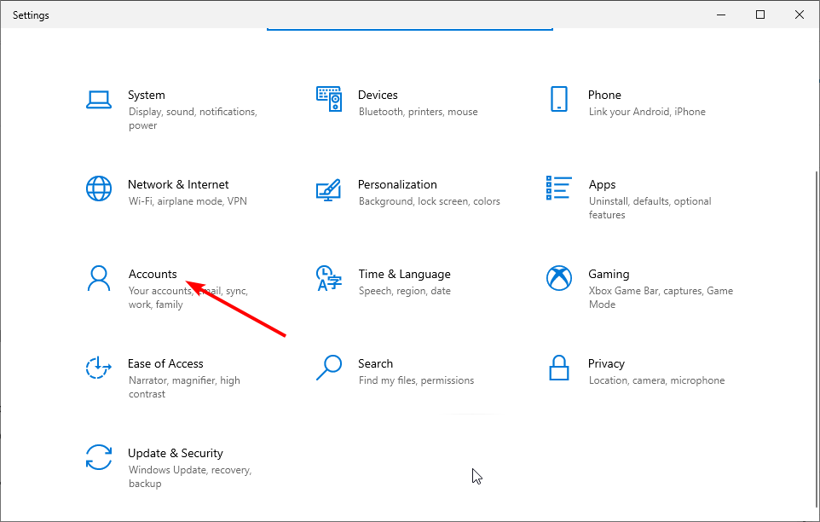The width and height of the screenshot is (820, 522).
Task: Open System settings via the laptop icon
Action: [99, 99]
